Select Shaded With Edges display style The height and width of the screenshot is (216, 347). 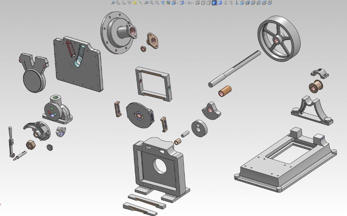pos(214,3)
